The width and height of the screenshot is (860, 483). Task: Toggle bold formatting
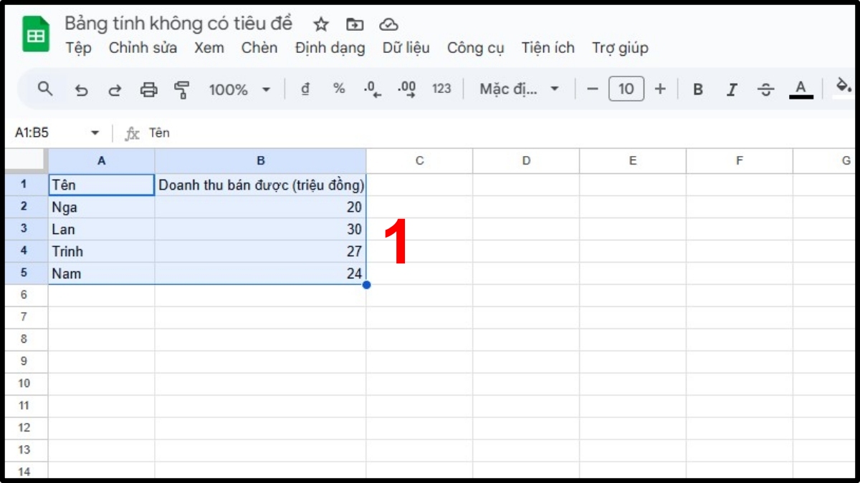pos(697,89)
